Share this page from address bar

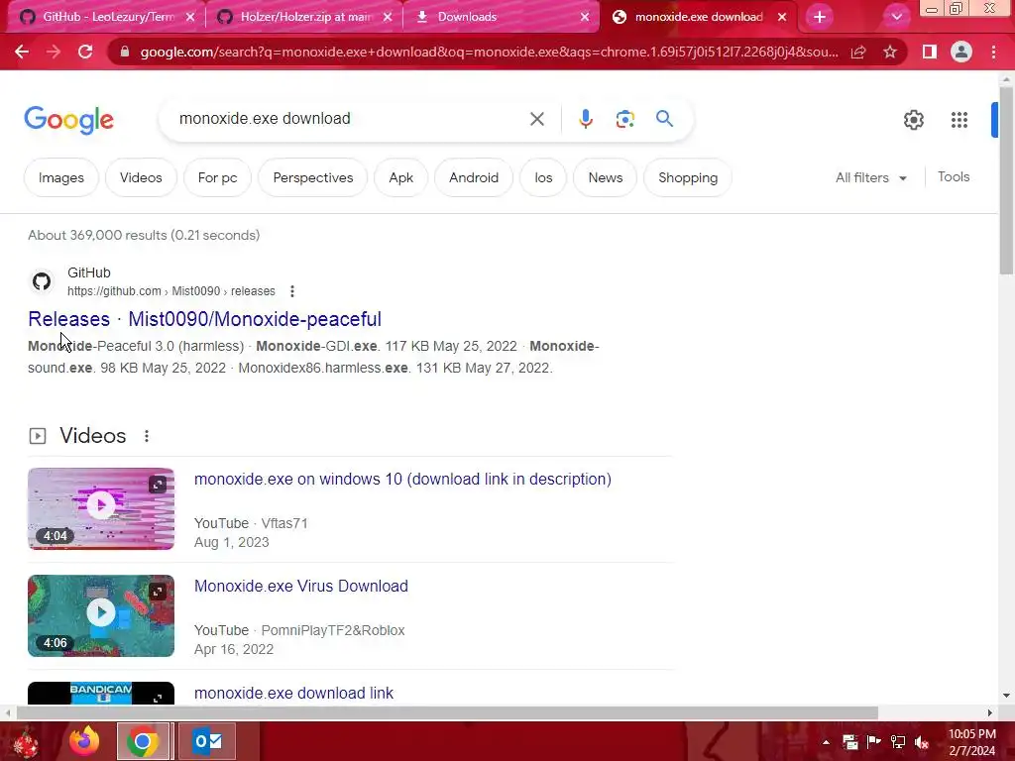[x=858, y=52]
